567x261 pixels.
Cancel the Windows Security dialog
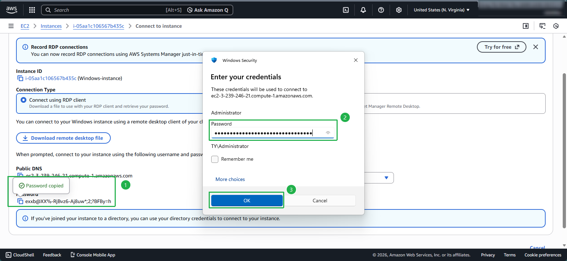tap(320, 201)
